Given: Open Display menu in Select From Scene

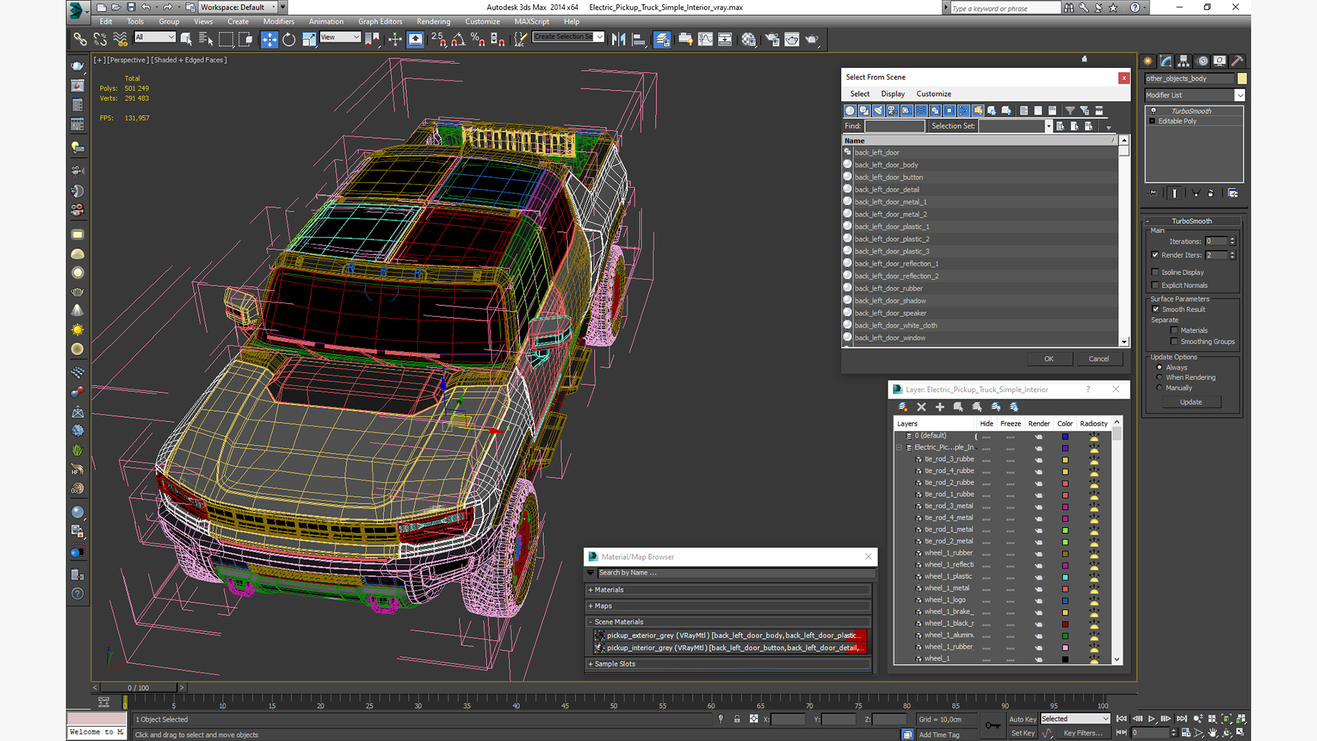Looking at the screenshot, I should [892, 94].
